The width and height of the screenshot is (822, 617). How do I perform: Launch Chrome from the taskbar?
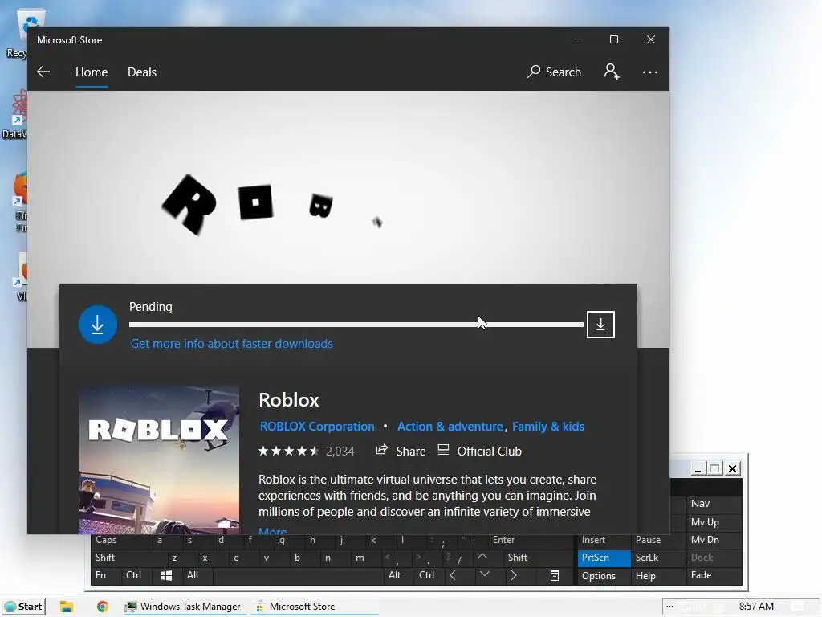pos(103,607)
